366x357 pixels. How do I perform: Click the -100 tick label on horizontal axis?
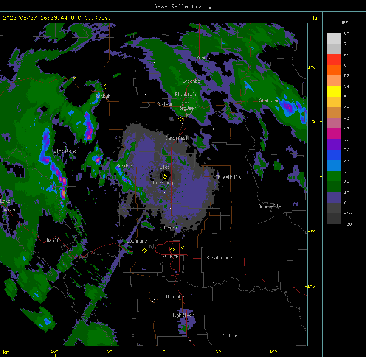point(53,351)
